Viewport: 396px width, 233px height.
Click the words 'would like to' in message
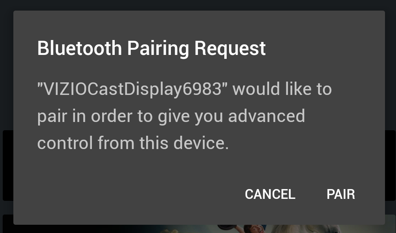pyautogui.click(x=282, y=89)
